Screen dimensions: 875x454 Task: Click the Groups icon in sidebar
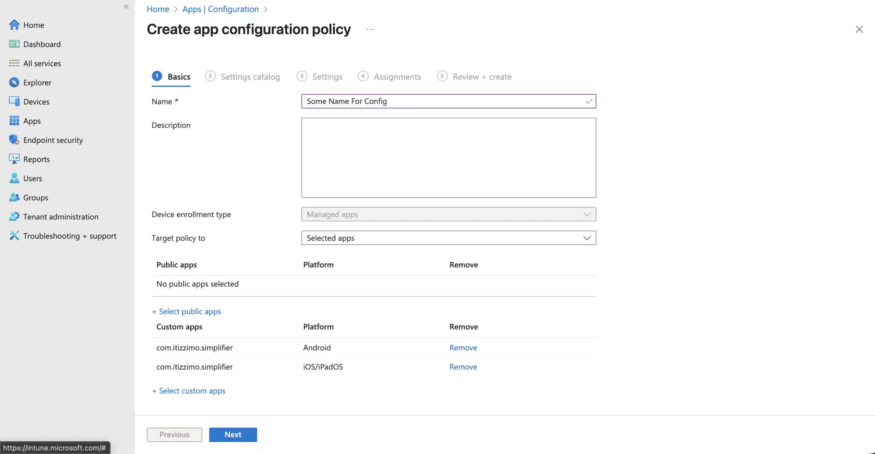(x=14, y=197)
